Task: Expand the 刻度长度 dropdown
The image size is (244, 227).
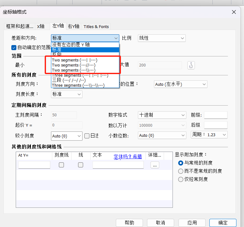Action: tap(66, 94)
